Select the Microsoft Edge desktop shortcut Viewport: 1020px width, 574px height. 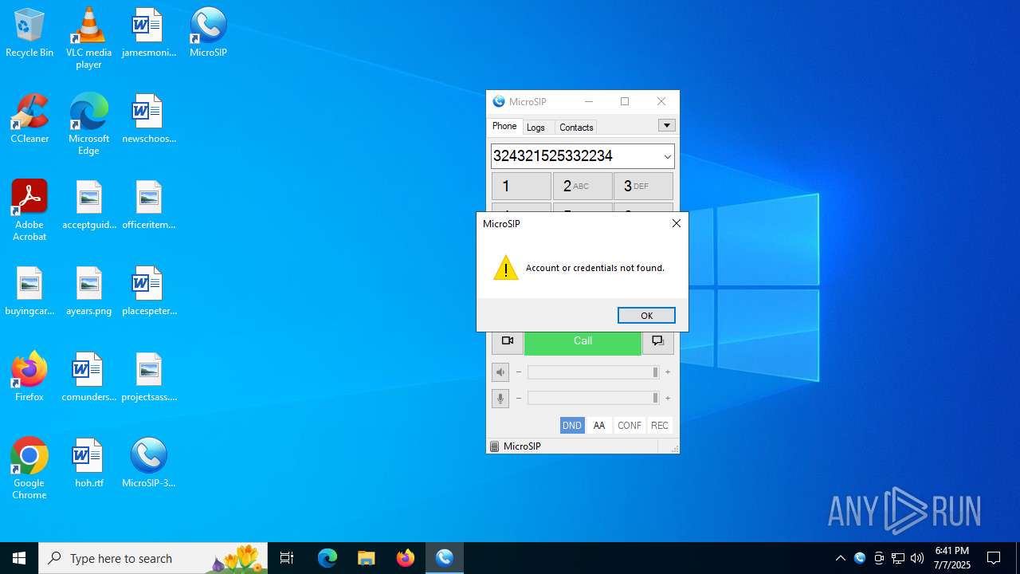(88, 124)
